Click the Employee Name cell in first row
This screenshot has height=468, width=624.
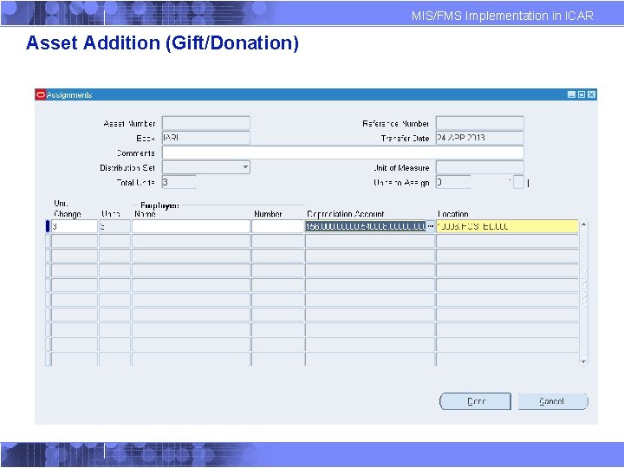click(x=191, y=226)
